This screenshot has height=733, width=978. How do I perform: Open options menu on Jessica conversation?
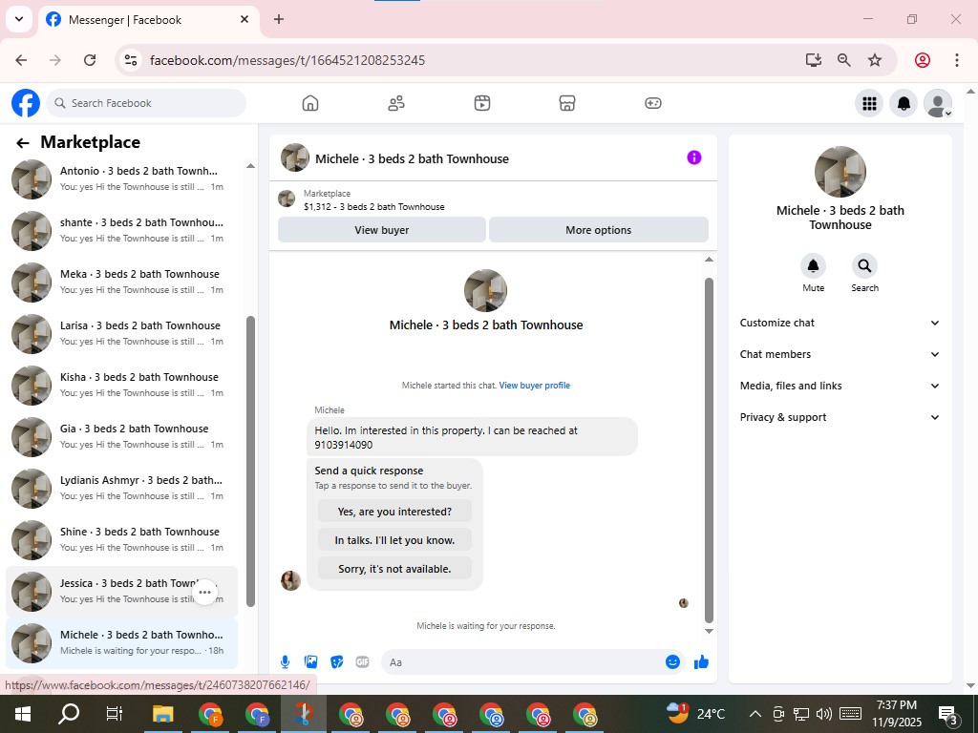[x=204, y=592]
